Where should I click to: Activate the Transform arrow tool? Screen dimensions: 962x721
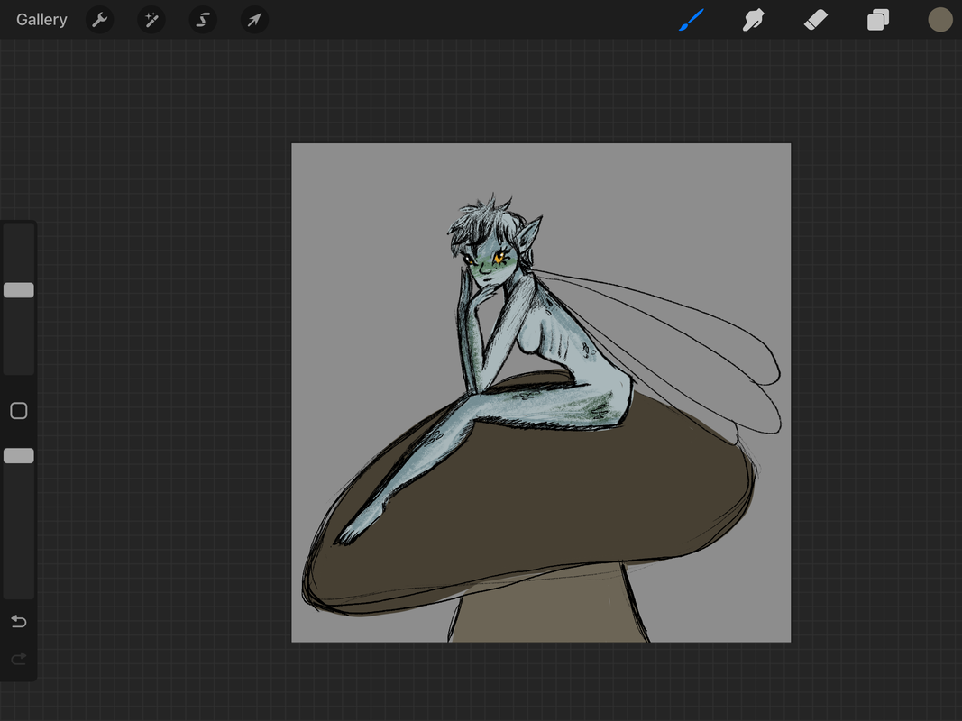(x=254, y=20)
